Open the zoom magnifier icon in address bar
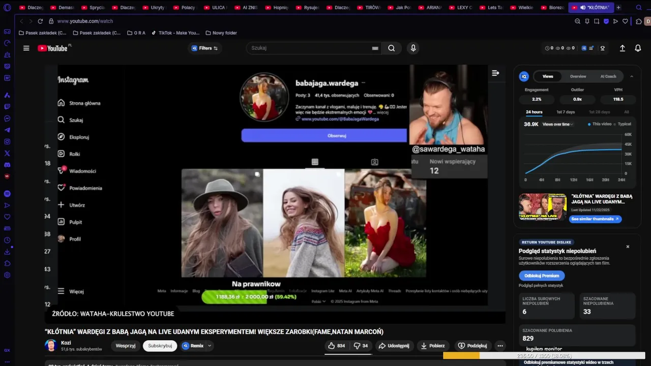 click(577, 21)
